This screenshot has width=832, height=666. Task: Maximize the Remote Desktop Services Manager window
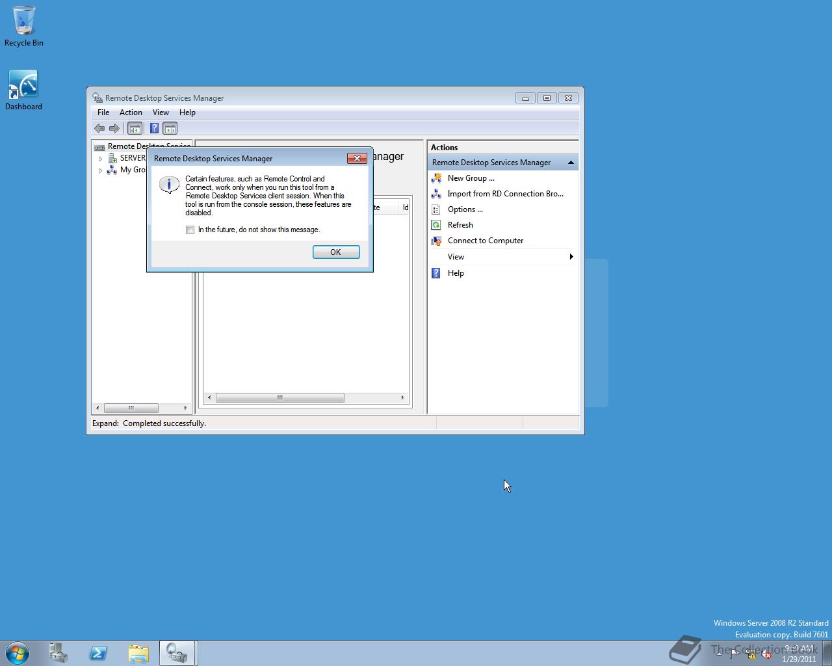coord(547,98)
